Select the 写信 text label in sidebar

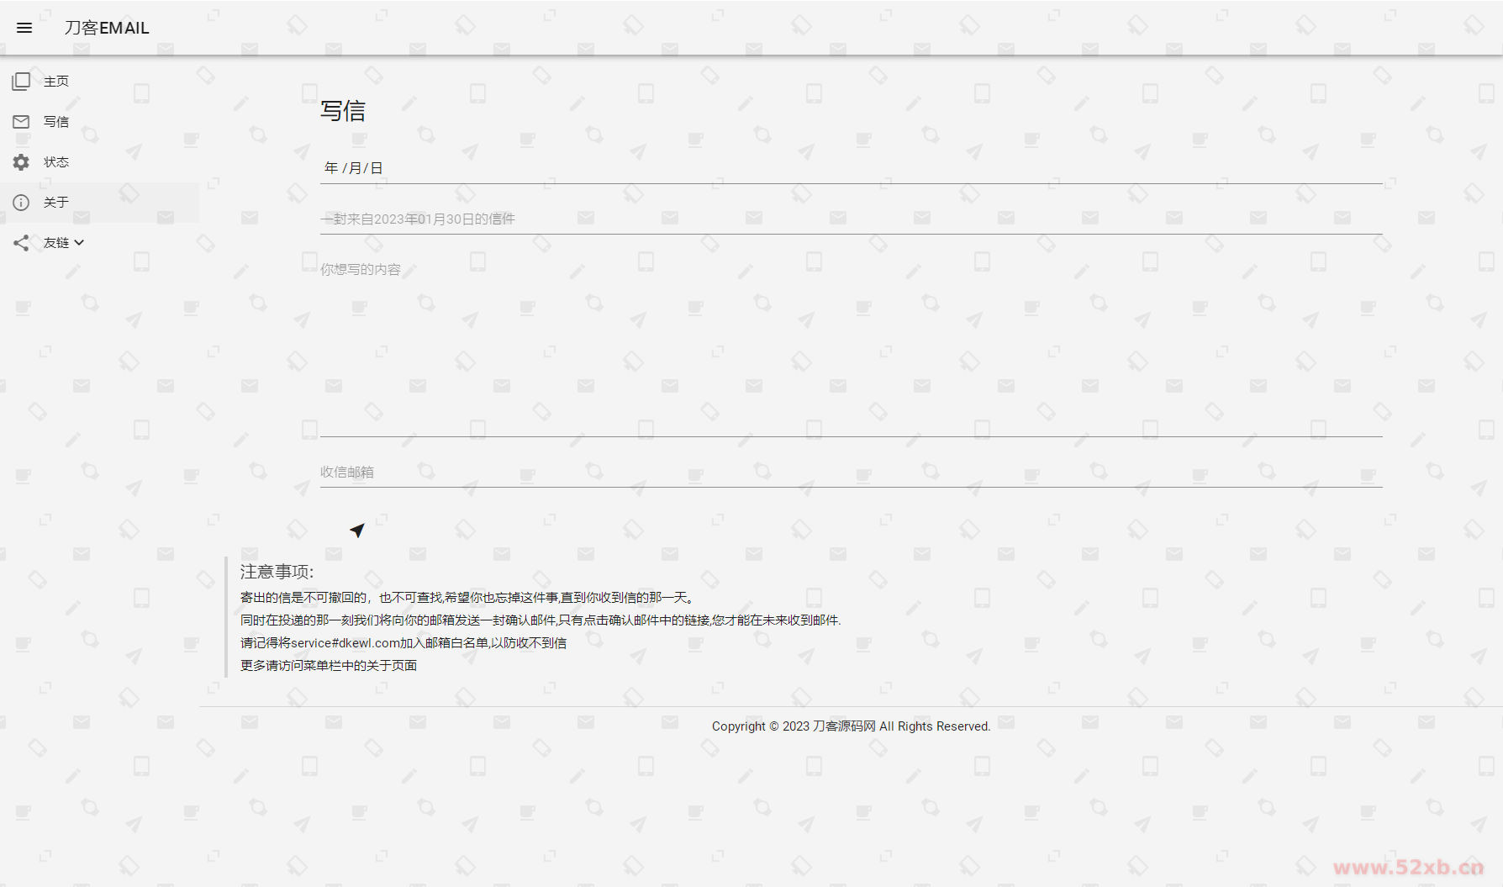tap(56, 122)
